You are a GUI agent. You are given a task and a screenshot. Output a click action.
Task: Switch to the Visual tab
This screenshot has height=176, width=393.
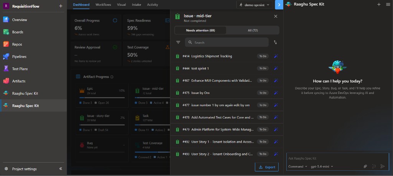click(122, 5)
